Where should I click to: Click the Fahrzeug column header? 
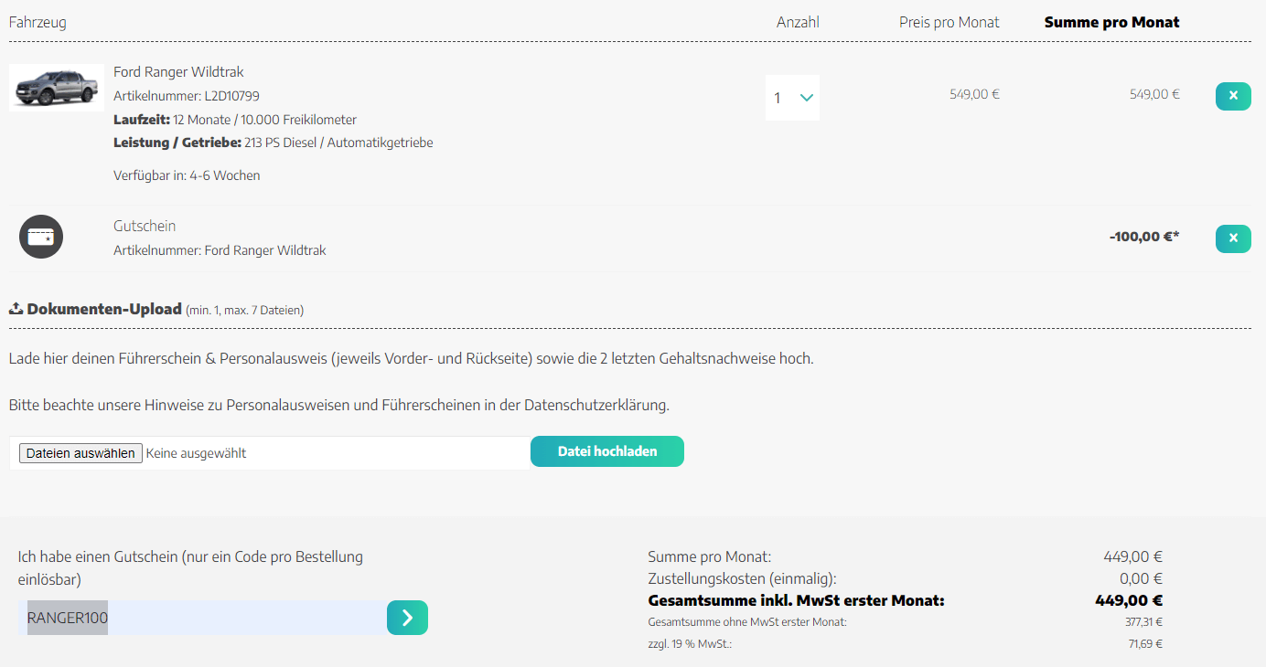pos(38,22)
